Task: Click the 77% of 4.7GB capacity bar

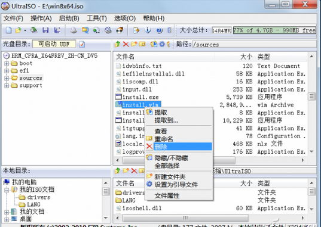Action: click(274, 30)
